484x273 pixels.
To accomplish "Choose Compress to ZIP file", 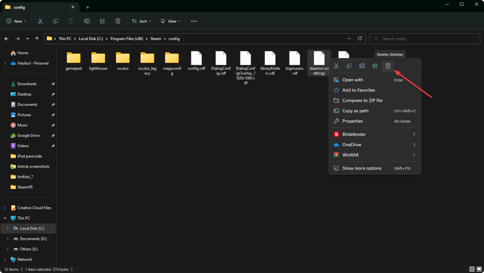I will point(362,100).
